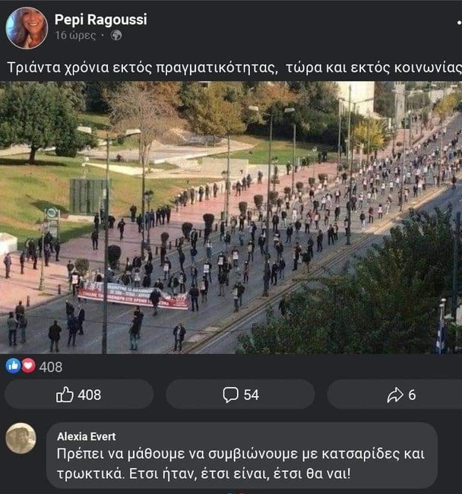Image resolution: width=462 pixels, height=494 pixels.
Task: Toggle like with the 408 pill button
Action: tap(79, 394)
